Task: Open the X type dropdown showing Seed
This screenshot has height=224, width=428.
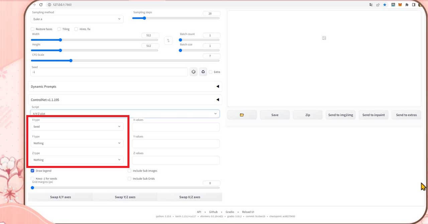Action: (77, 127)
